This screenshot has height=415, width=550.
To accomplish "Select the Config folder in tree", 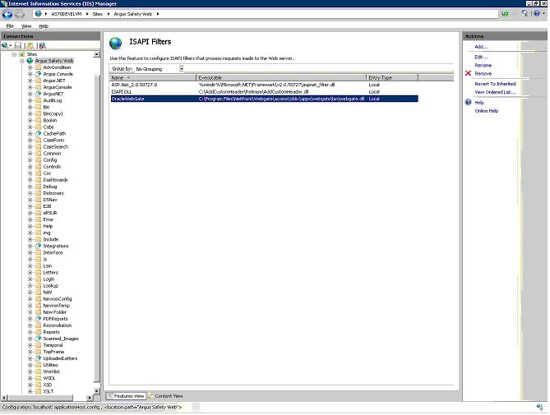I will (x=50, y=159).
